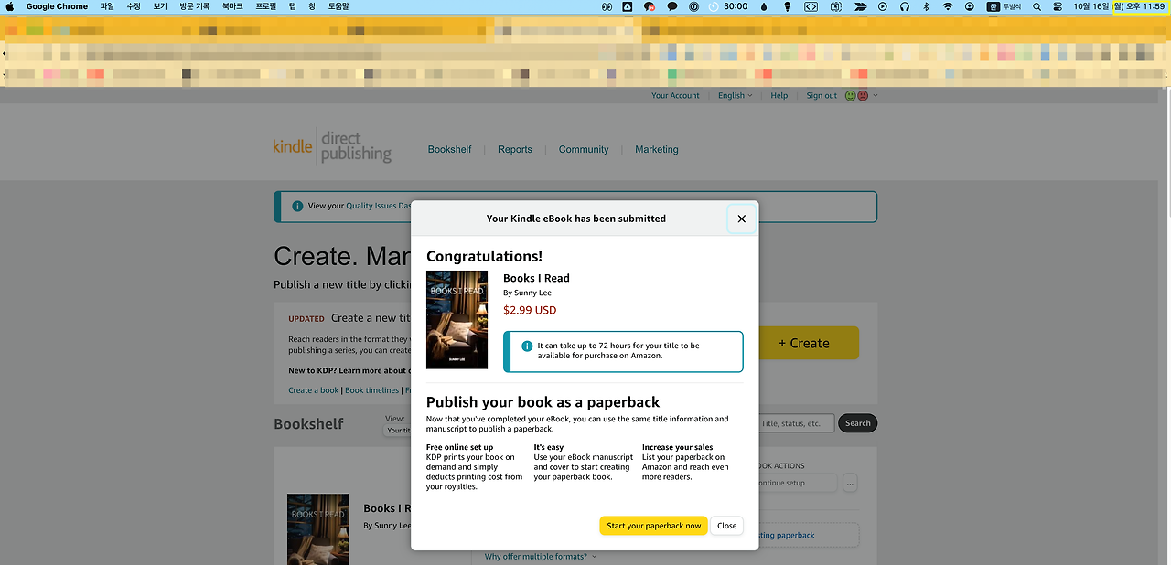Image resolution: width=1171 pixels, height=565 pixels.
Task: Click the info icon in 72 hours notice
Action: click(x=527, y=346)
